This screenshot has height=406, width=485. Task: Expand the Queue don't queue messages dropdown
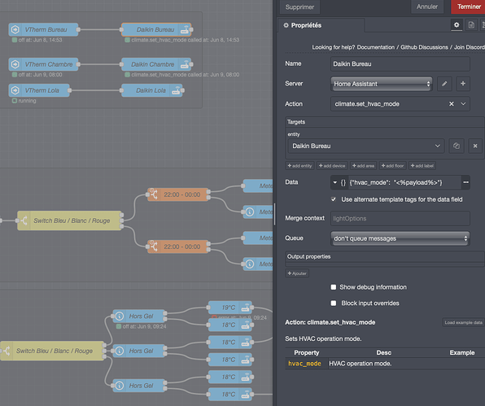coord(400,238)
